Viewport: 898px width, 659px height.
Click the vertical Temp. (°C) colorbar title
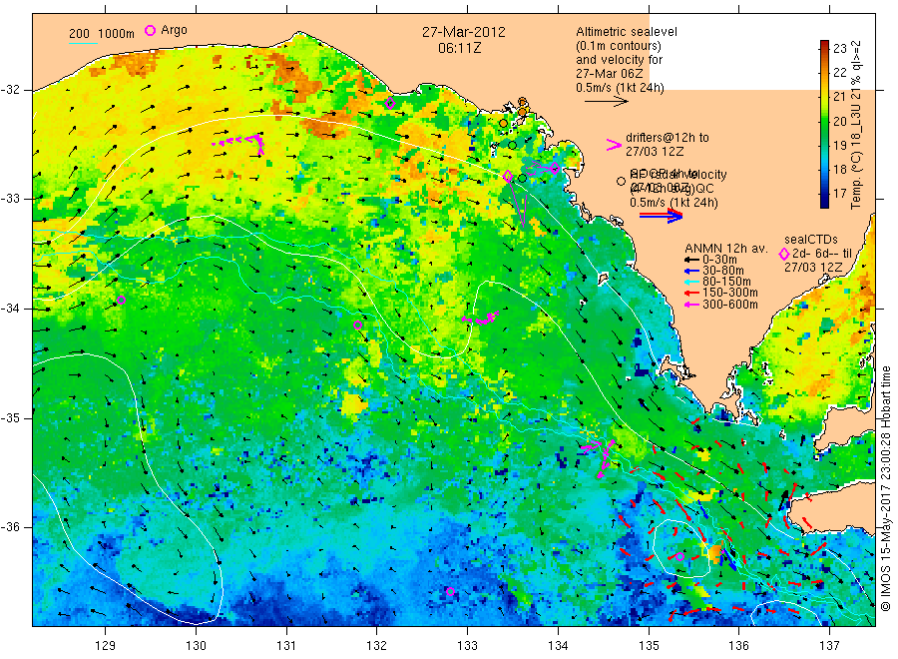(856, 125)
